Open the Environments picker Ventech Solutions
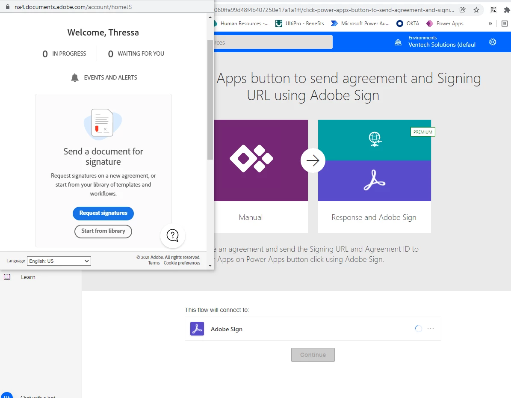The image size is (511, 398). tap(442, 42)
